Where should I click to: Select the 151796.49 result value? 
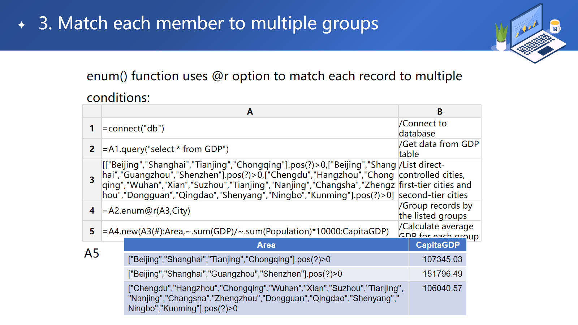point(442,274)
